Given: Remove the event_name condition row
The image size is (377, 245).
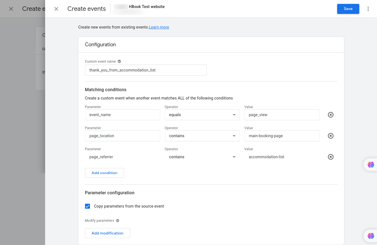Looking at the screenshot, I should coord(330,115).
